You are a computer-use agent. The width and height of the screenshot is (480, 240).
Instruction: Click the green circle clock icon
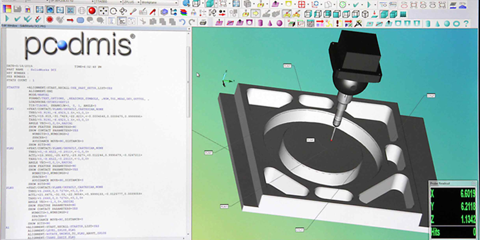pyautogui.click(x=342, y=5)
